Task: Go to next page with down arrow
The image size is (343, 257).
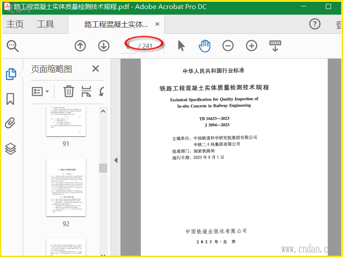Action: (104, 46)
